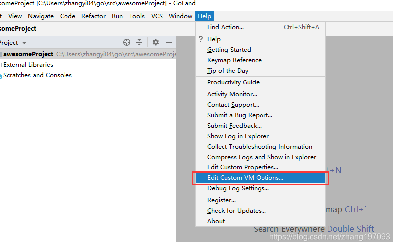Open the Refactor menu
393x242 pixels.
pyautogui.click(x=93, y=16)
